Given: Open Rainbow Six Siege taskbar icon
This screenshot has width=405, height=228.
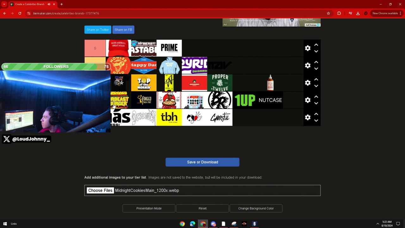Looking at the screenshot, I should 254,224.
